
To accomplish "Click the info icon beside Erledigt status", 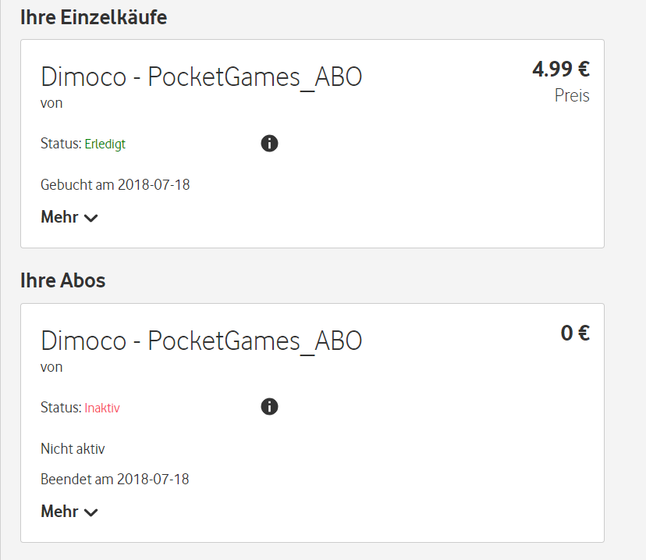I will (x=269, y=143).
